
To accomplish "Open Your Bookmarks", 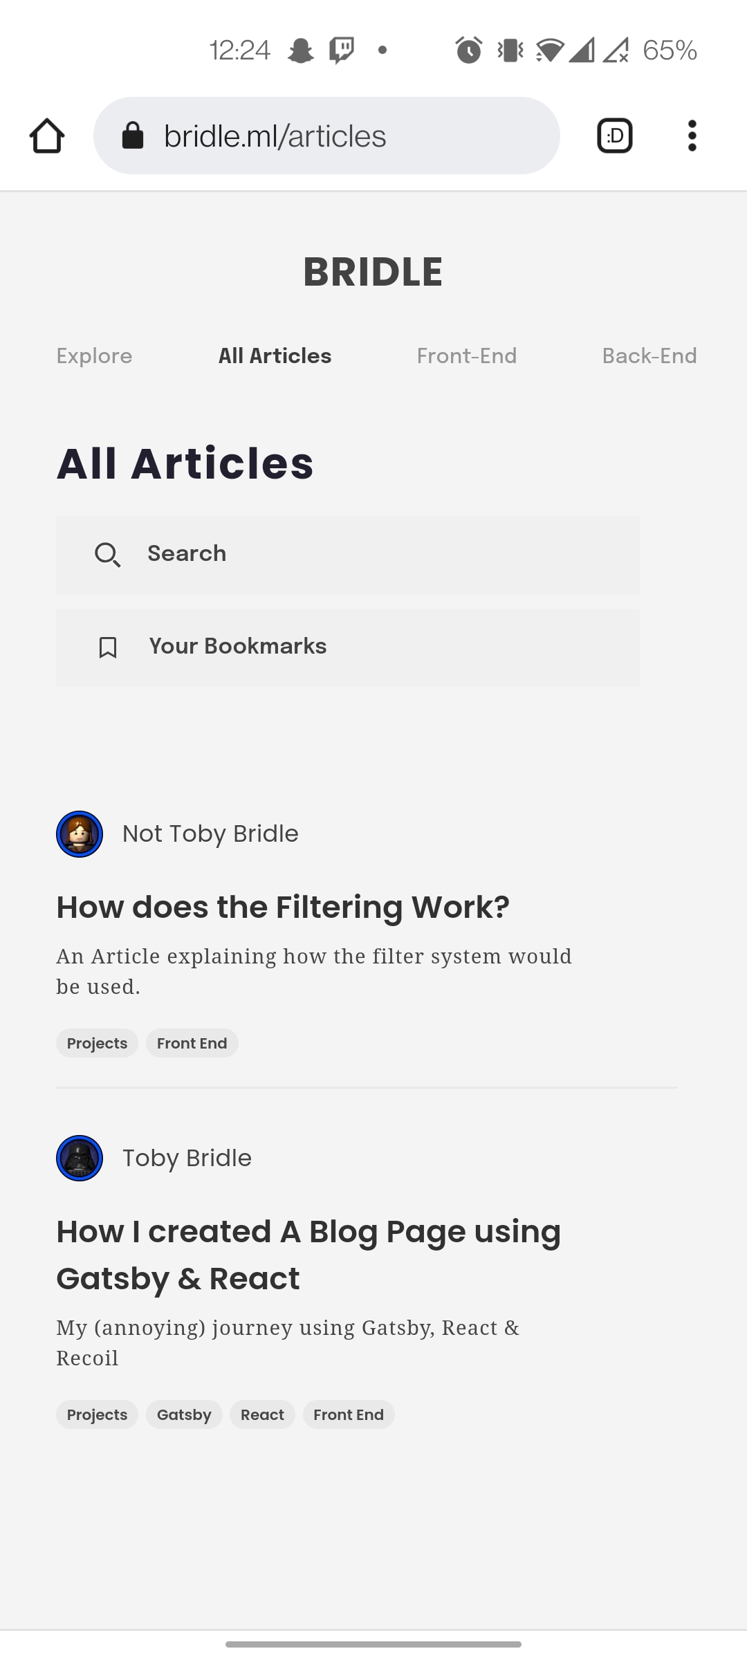I will point(238,645).
